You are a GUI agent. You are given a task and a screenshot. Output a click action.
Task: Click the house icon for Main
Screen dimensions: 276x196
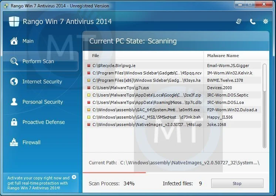[x=14, y=41]
